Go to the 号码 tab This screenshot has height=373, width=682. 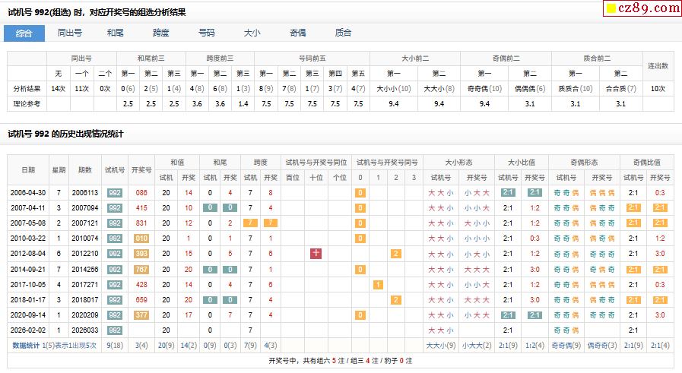[207, 33]
